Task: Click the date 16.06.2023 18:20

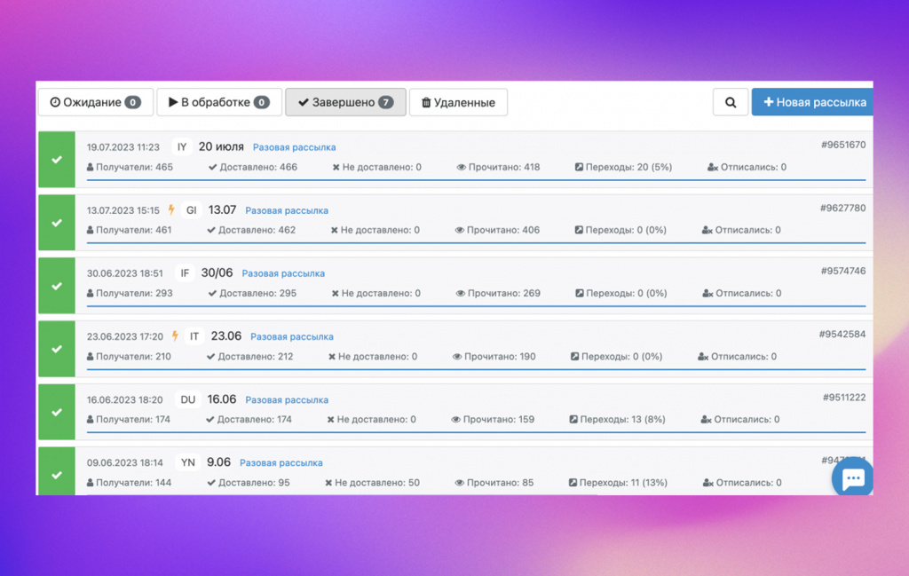Action: coord(124,400)
